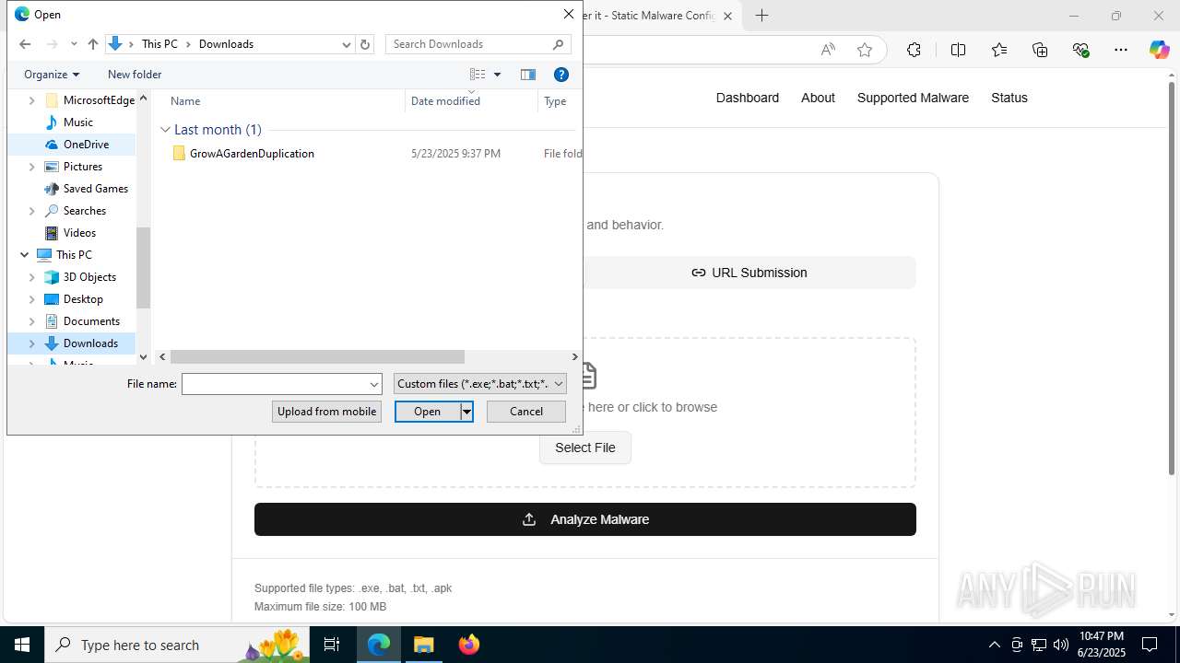Go back in Open dialog navigation
Image resolution: width=1180 pixels, height=663 pixels.
pyautogui.click(x=25, y=44)
